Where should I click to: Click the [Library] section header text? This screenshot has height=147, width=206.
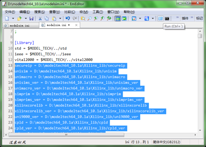[24, 43]
